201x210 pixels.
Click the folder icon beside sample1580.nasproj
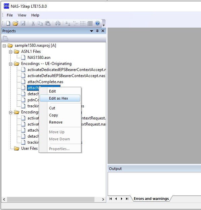[10, 45]
